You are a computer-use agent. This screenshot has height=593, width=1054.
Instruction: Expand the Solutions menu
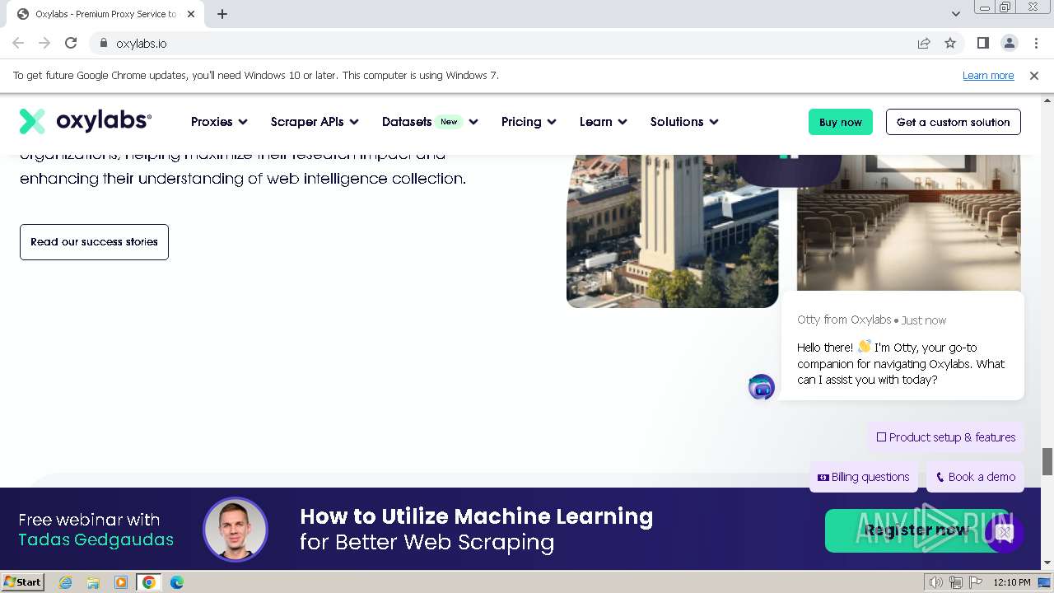[684, 122]
